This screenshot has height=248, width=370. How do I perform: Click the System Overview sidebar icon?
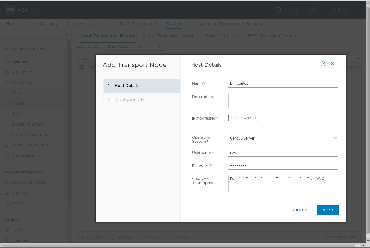click(x=7, y=48)
